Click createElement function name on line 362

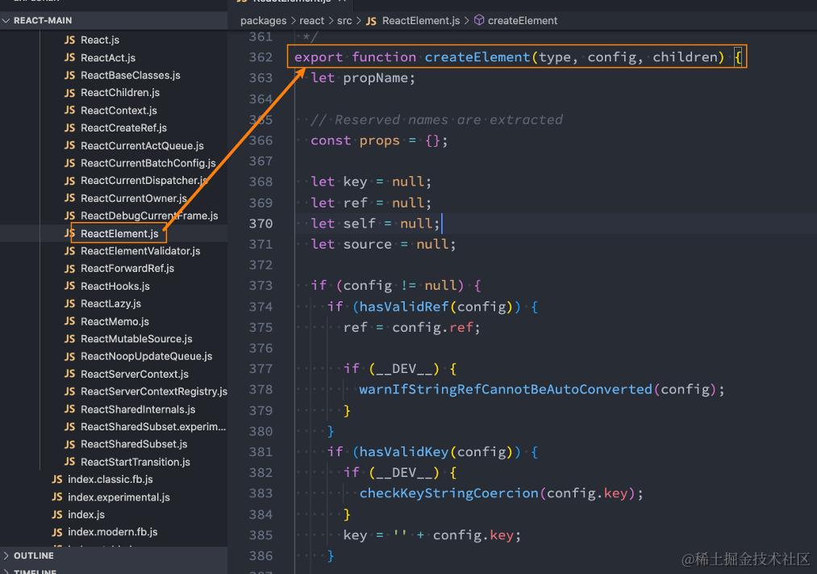tap(477, 57)
